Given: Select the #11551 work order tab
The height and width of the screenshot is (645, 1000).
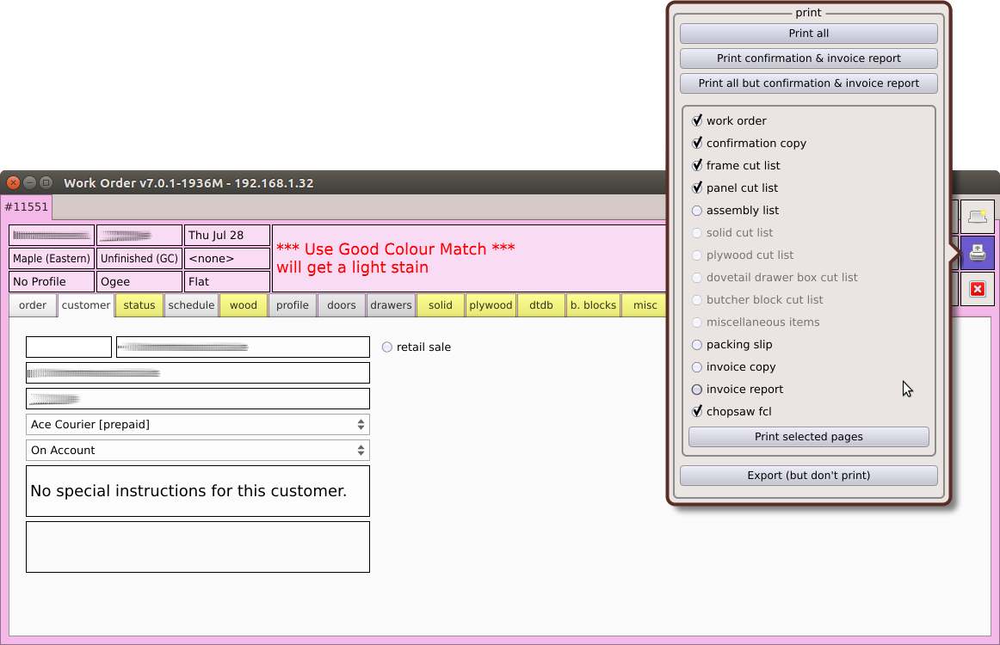Looking at the screenshot, I should [27, 207].
